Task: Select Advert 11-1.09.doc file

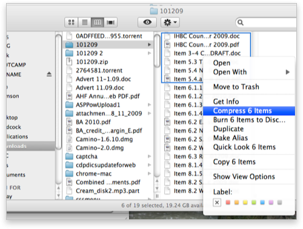Action: point(103,79)
